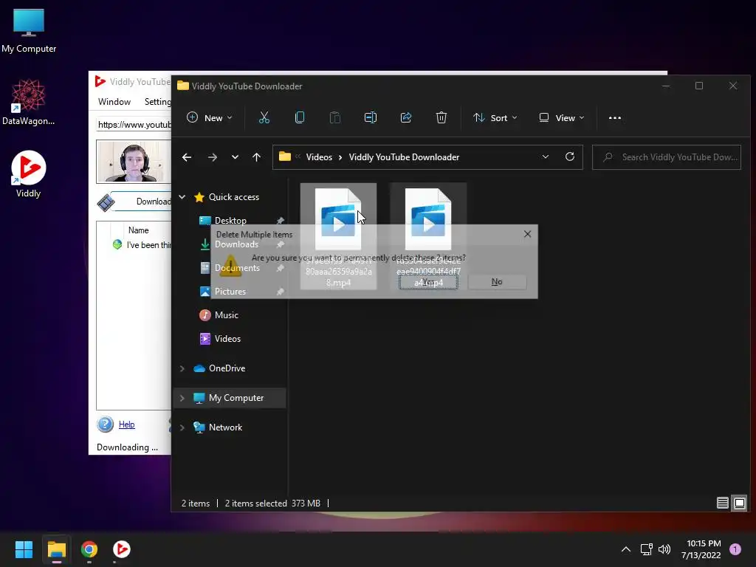Click the Cut scissors icon in Explorer toolbar
Screen dimensions: 756x567
tap(264, 117)
